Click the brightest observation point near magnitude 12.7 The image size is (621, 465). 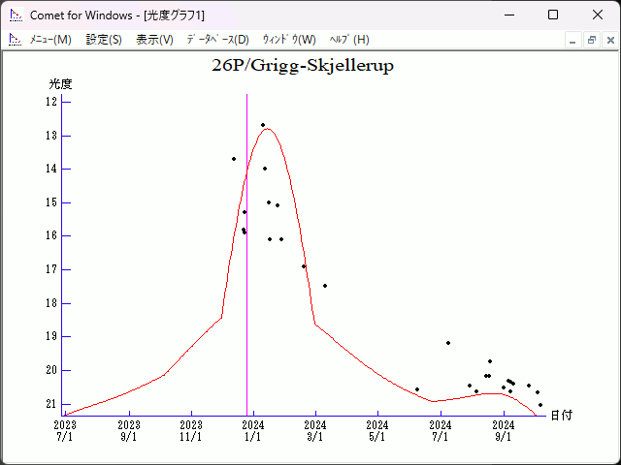pos(263,125)
